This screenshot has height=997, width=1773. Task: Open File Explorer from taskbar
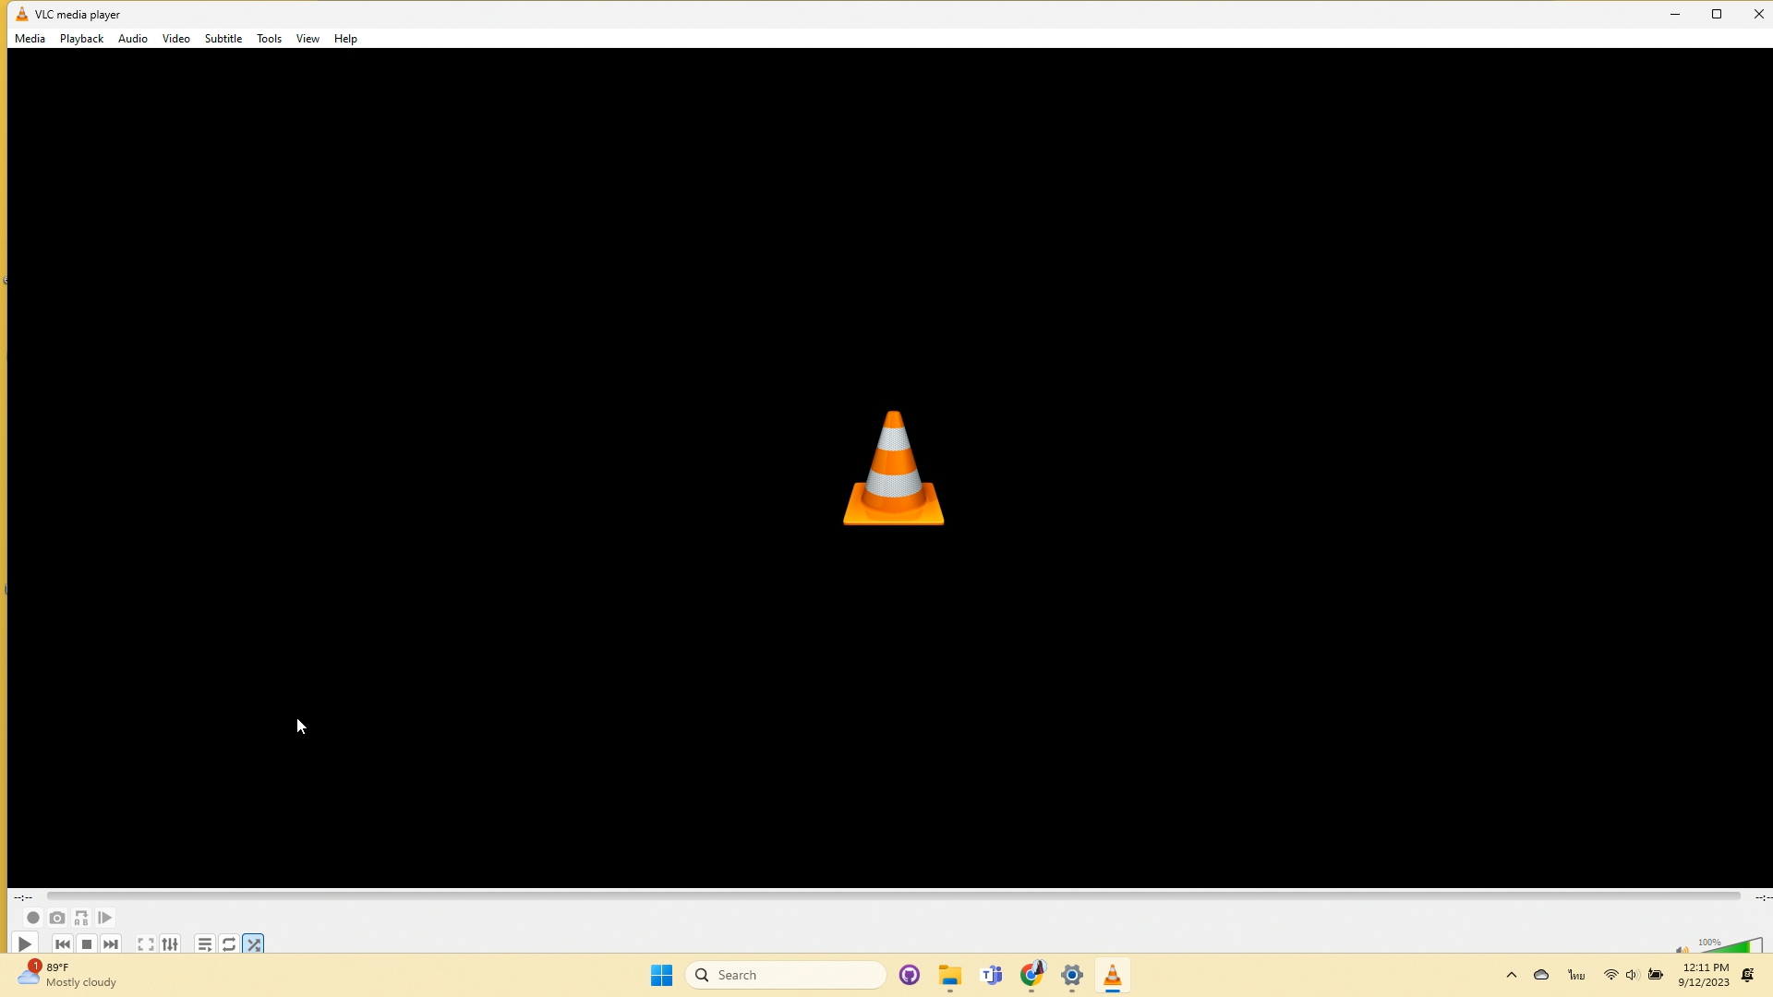950,975
